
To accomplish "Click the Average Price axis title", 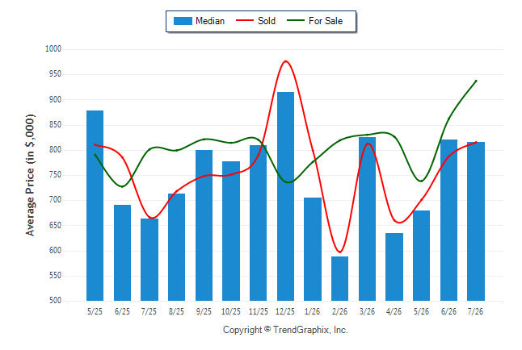I will [x=30, y=175].
